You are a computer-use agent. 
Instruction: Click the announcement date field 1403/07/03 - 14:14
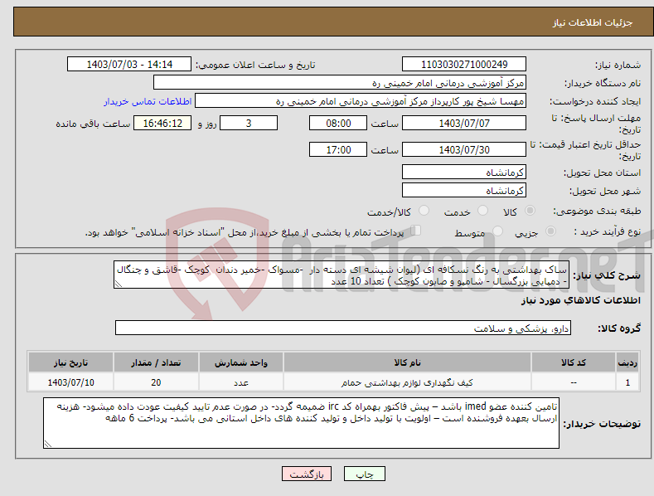pos(128,65)
